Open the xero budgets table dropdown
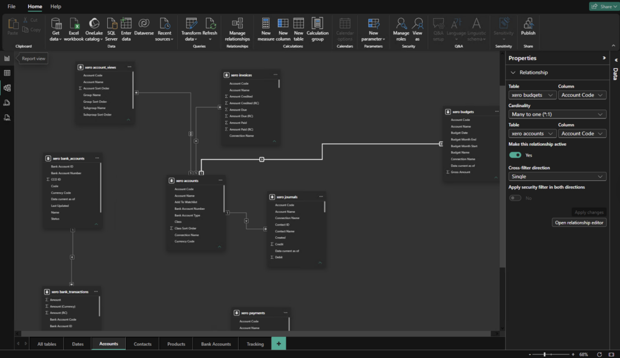The image size is (620, 358). click(532, 95)
